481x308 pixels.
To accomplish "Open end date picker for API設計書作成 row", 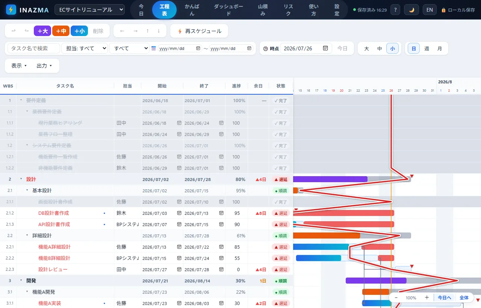I will point(221,224).
